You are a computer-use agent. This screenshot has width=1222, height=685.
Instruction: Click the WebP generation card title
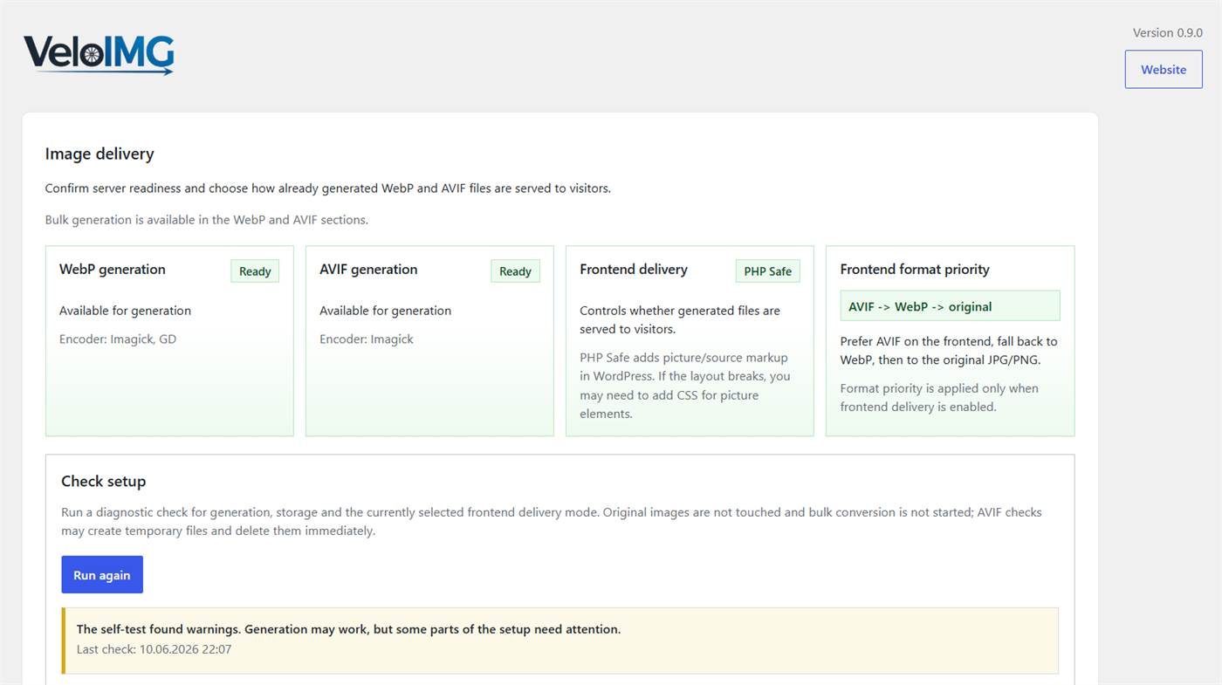pos(113,270)
